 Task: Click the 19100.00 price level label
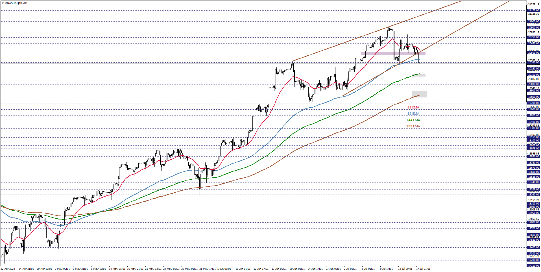[534, 141]
